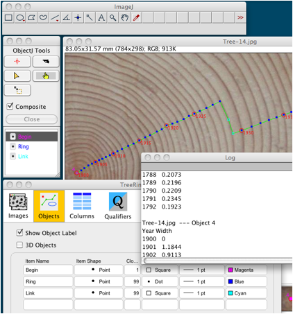Select the Oval selection tool
This screenshot has height=314, width=293.
(20, 17)
